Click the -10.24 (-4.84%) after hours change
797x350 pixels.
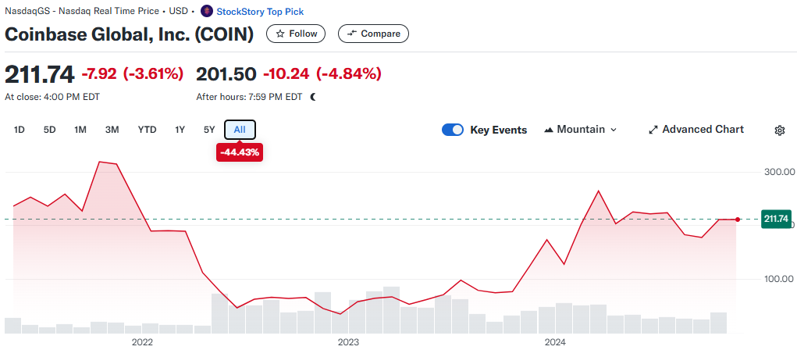[322, 74]
